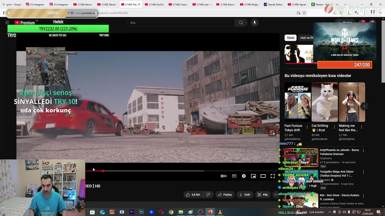Click the Ara search input field

coord(181,23)
